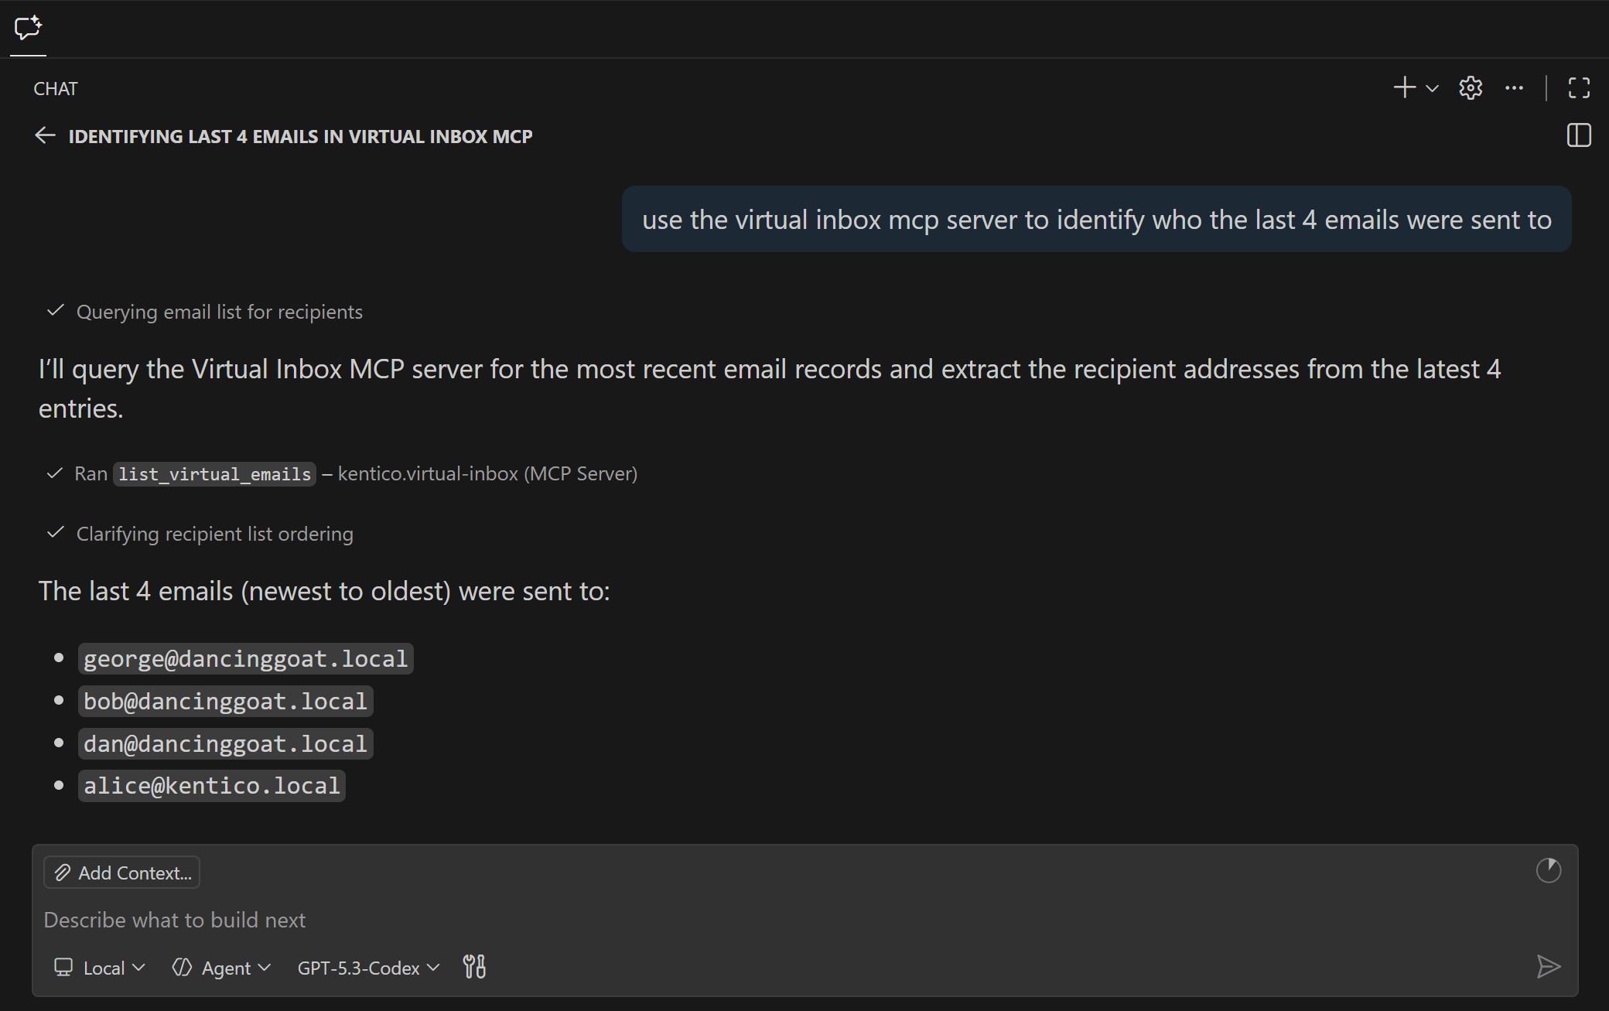The width and height of the screenshot is (1609, 1011).
Task: Click the Describe what to build next field
Action: (x=175, y=920)
